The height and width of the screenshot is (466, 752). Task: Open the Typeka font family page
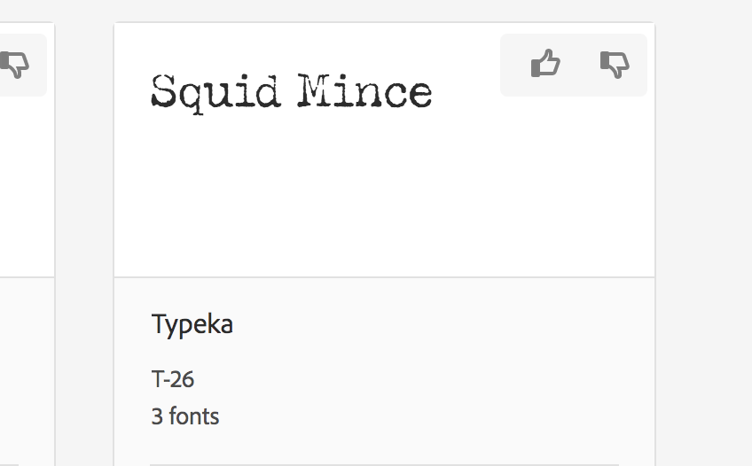point(192,324)
